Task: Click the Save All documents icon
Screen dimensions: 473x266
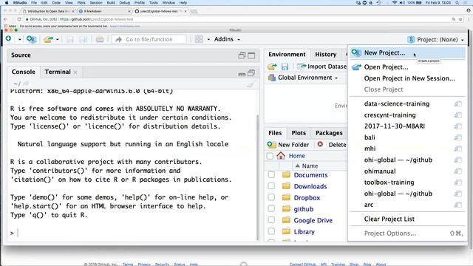Action: pos(84,39)
